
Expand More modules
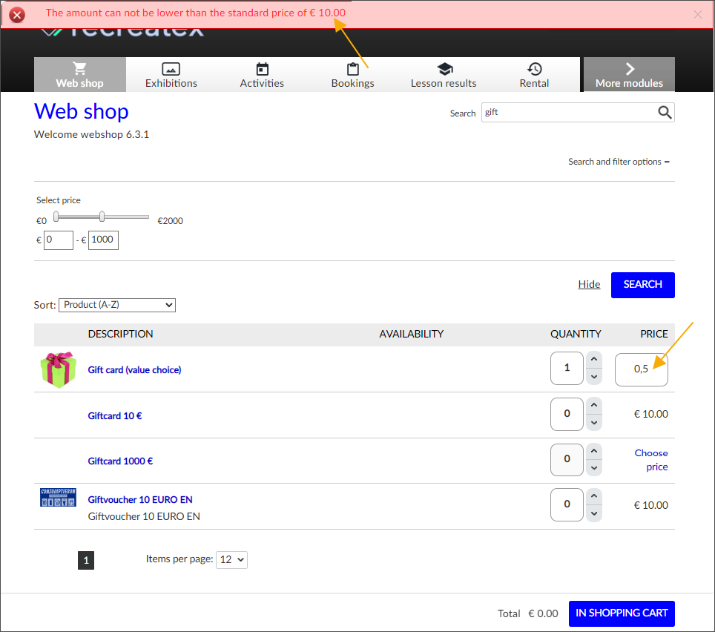pos(629,75)
